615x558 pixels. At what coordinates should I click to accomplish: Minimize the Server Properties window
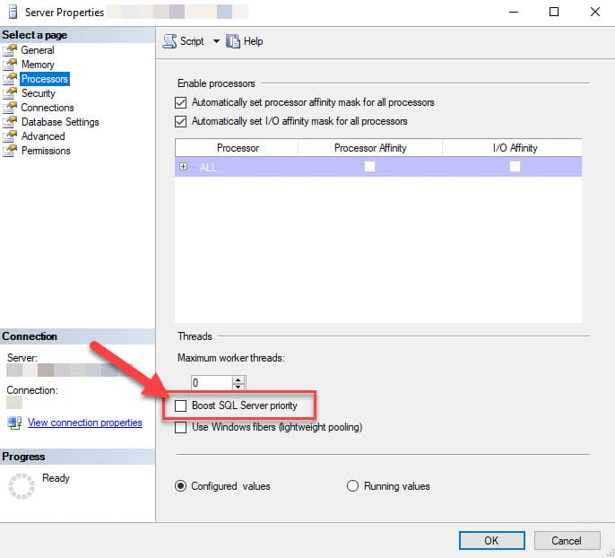[x=514, y=13]
